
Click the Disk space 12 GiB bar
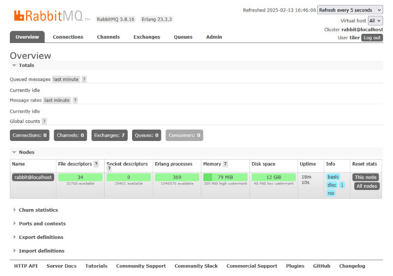[273, 177]
